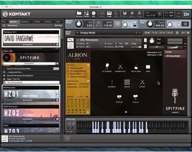Screen dimensions: 192x152
Task: Select the Trellis instrument icon
Action: click(x=127, y=83)
